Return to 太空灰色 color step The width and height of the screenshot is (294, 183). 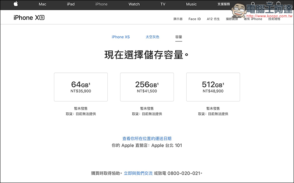tap(152, 37)
